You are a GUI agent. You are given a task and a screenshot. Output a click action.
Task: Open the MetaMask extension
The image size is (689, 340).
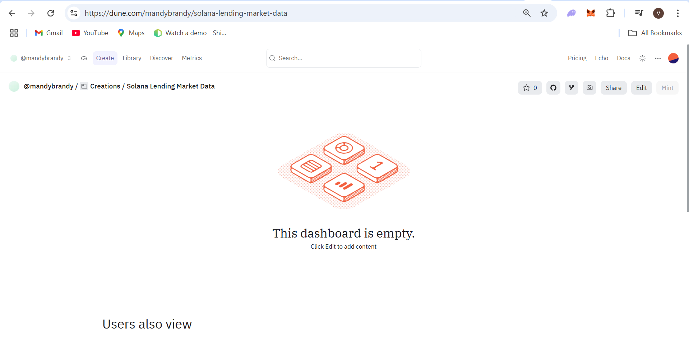point(591,13)
